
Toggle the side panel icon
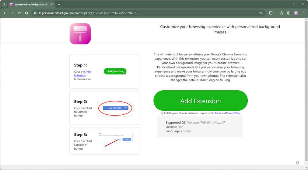pos(289,13)
